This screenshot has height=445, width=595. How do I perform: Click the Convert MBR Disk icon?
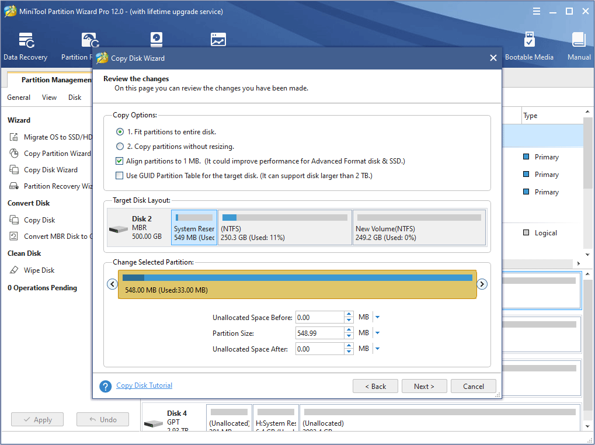(13, 237)
